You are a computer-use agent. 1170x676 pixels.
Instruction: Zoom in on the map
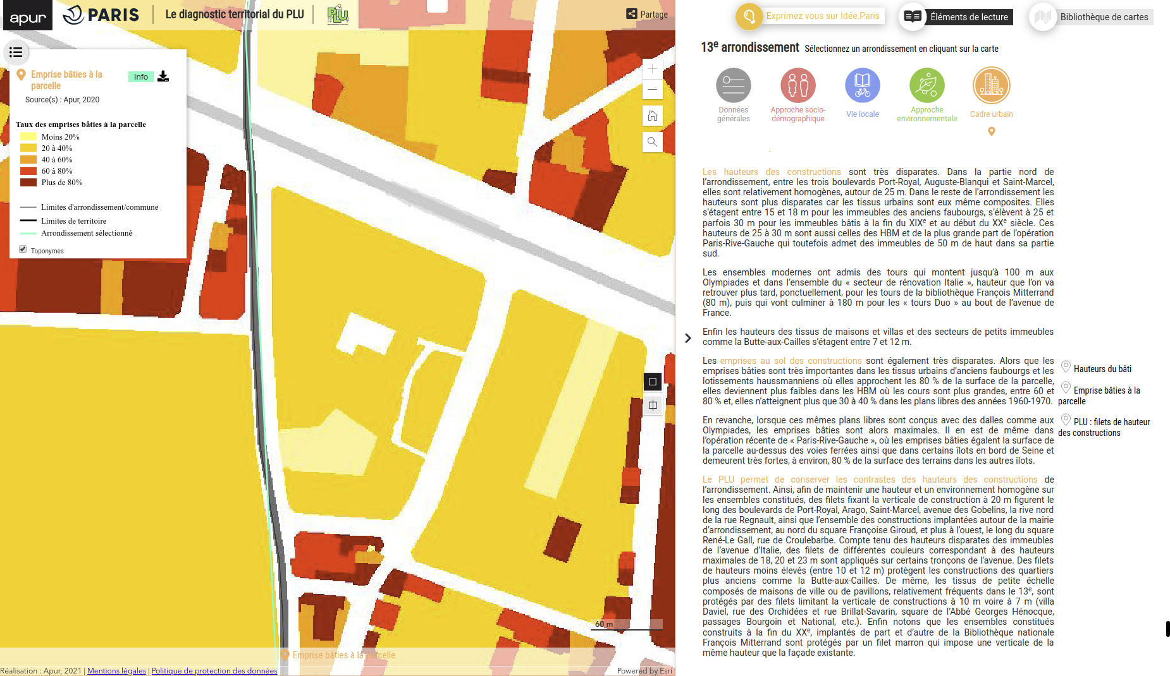(652, 68)
